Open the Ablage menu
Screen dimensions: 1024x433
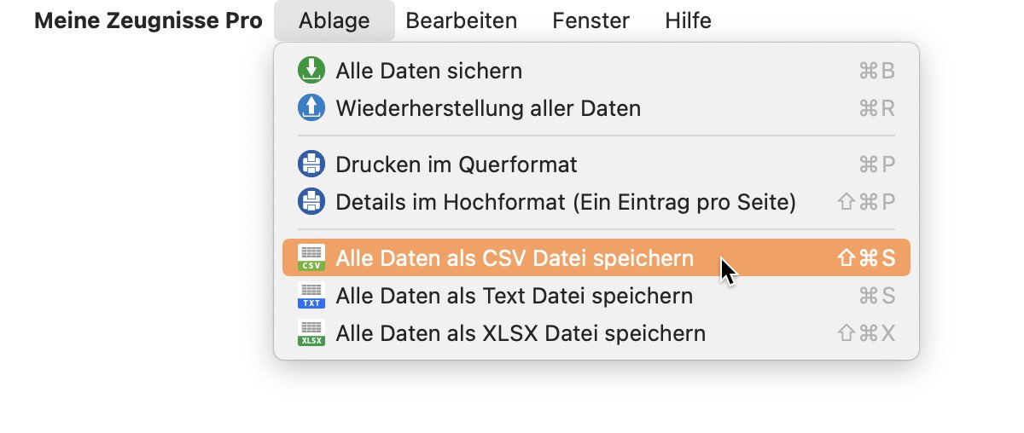[x=335, y=20]
